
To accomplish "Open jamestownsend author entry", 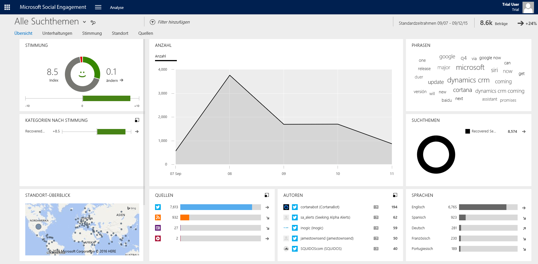I will 327,238.
